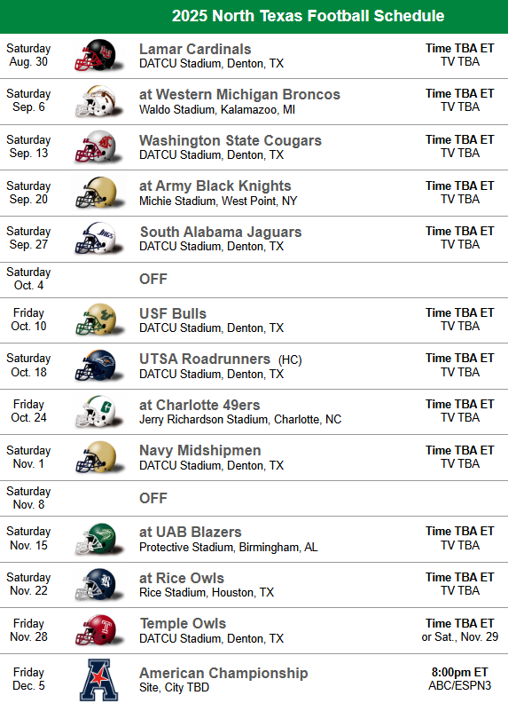This screenshot has width=508, height=703.
Task: Click the Navy Midshipmen team link
Action: tap(199, 451)
